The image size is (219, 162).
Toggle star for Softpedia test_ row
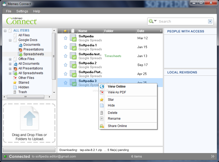pos(65,56)
